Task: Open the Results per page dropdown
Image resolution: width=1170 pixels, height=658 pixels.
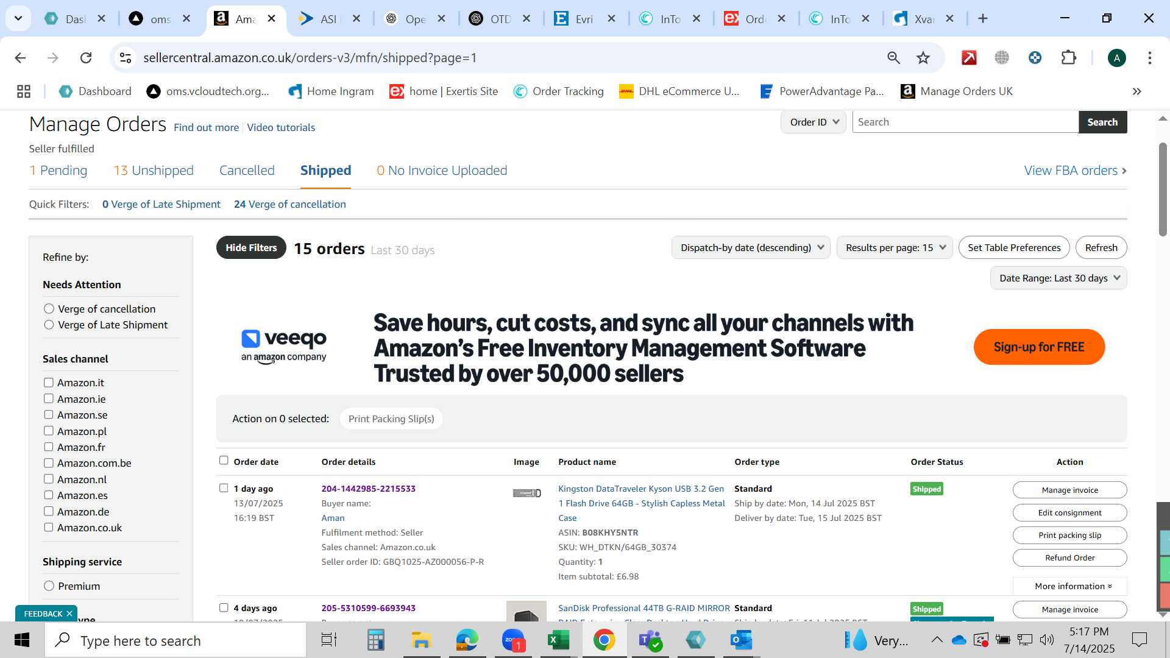Action: click(x=895, y=247)
